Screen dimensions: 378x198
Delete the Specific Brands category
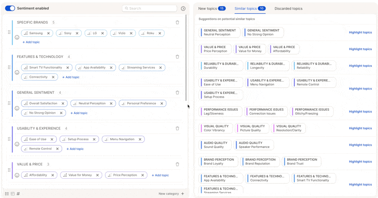click(177, 23)
